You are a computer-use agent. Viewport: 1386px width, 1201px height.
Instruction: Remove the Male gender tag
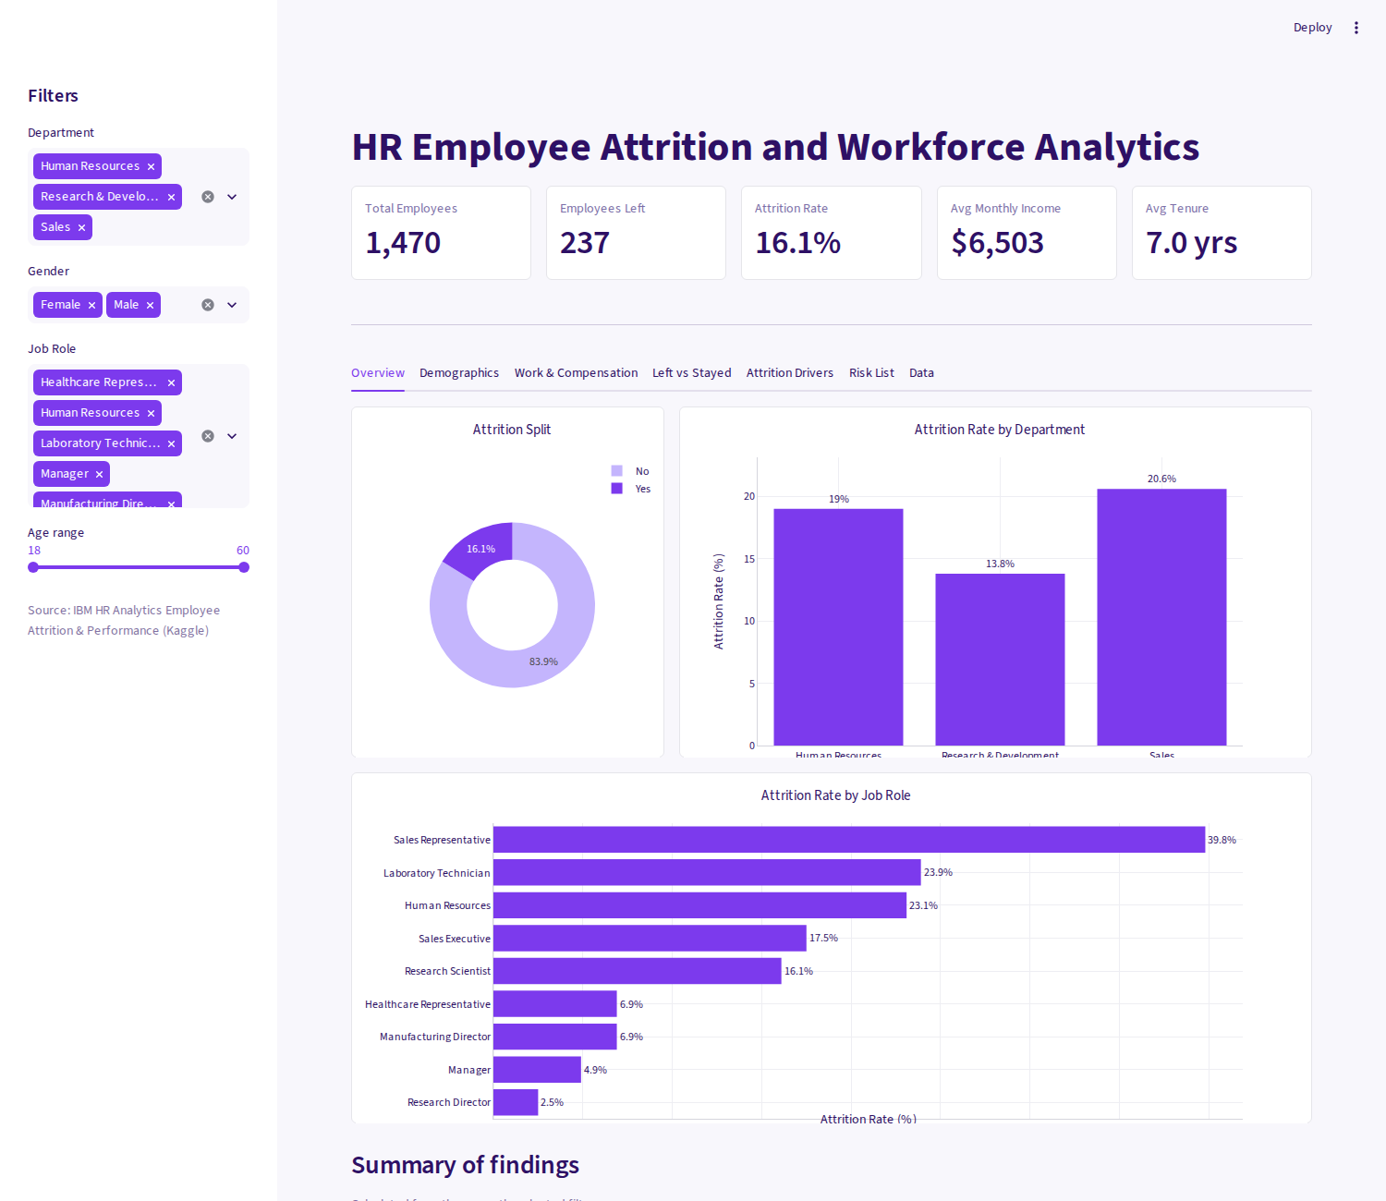tap(150, 305)
